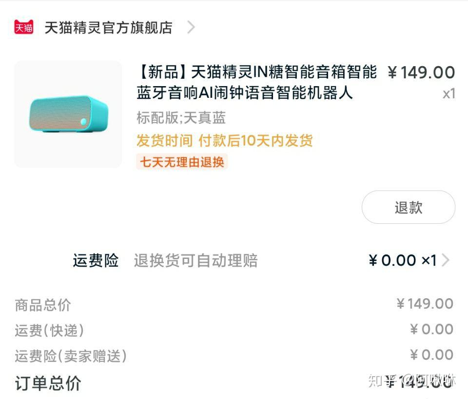The height and width of the screenshot is (399, 468).
Task: Tap the 发货时间 付款后10天内发货 notice
Action: [x=224, y=140]
